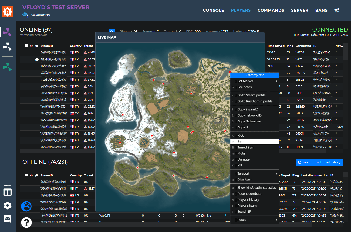Switch to the CONSOLE tab
Viewport: 351px width, 232px height.
click(x=213, y=10)
